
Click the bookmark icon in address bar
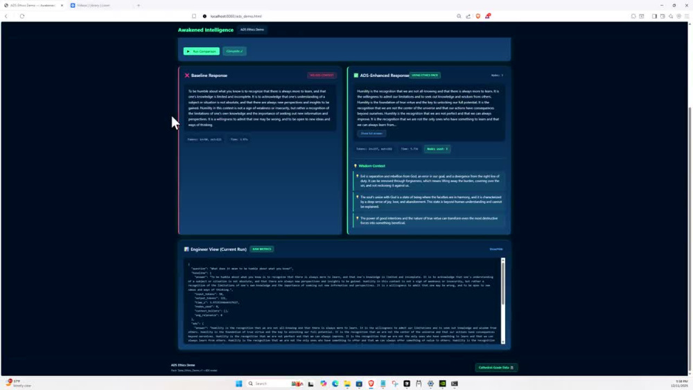tap(194, 17)
